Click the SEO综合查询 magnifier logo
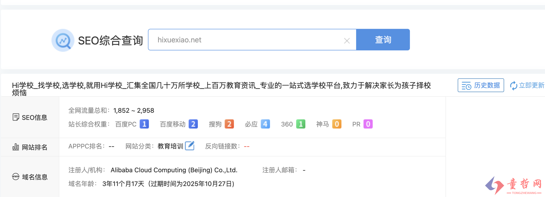This screenshot has height=197, width=545. [63, 40]
